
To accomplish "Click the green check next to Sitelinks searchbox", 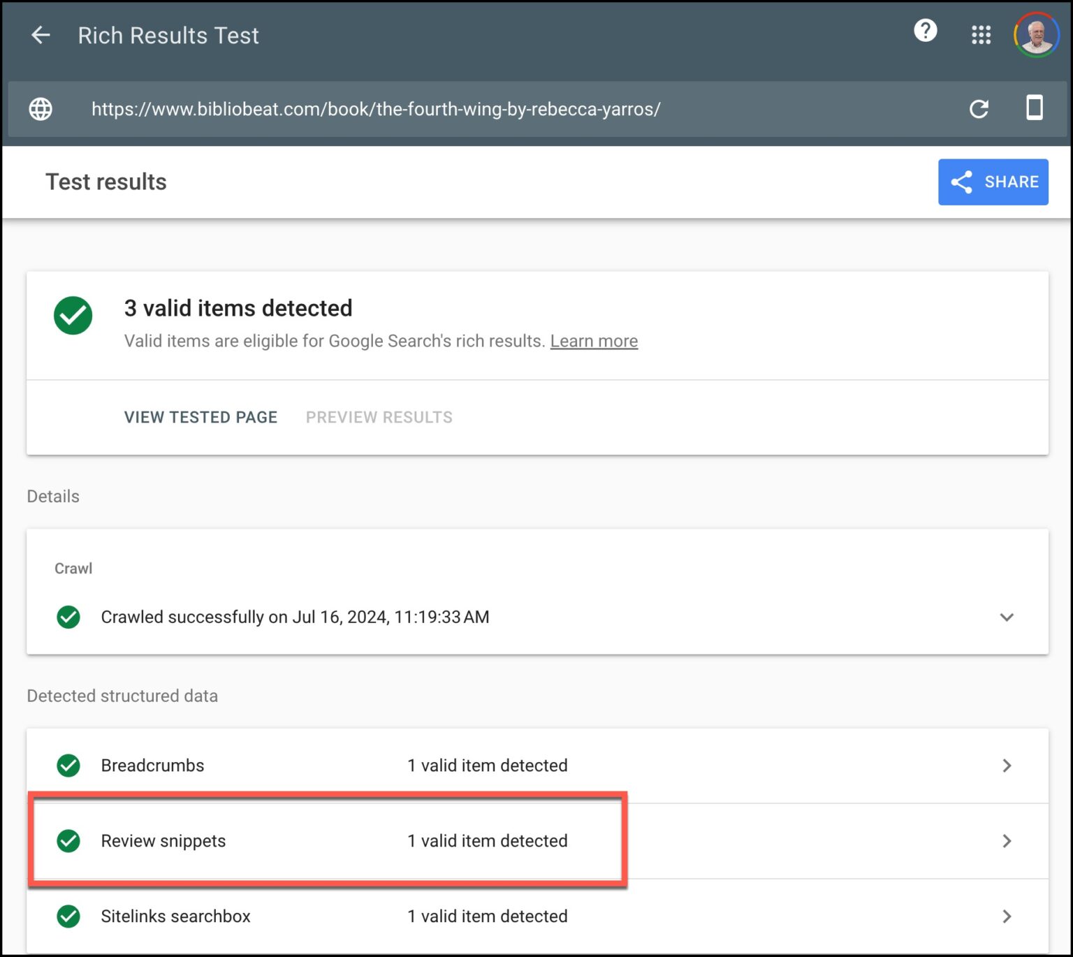I will click(x=68, y=916).
